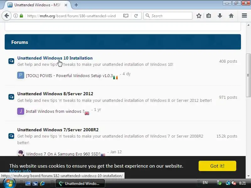Go to the Firefox home page

[x=231, y=16]
